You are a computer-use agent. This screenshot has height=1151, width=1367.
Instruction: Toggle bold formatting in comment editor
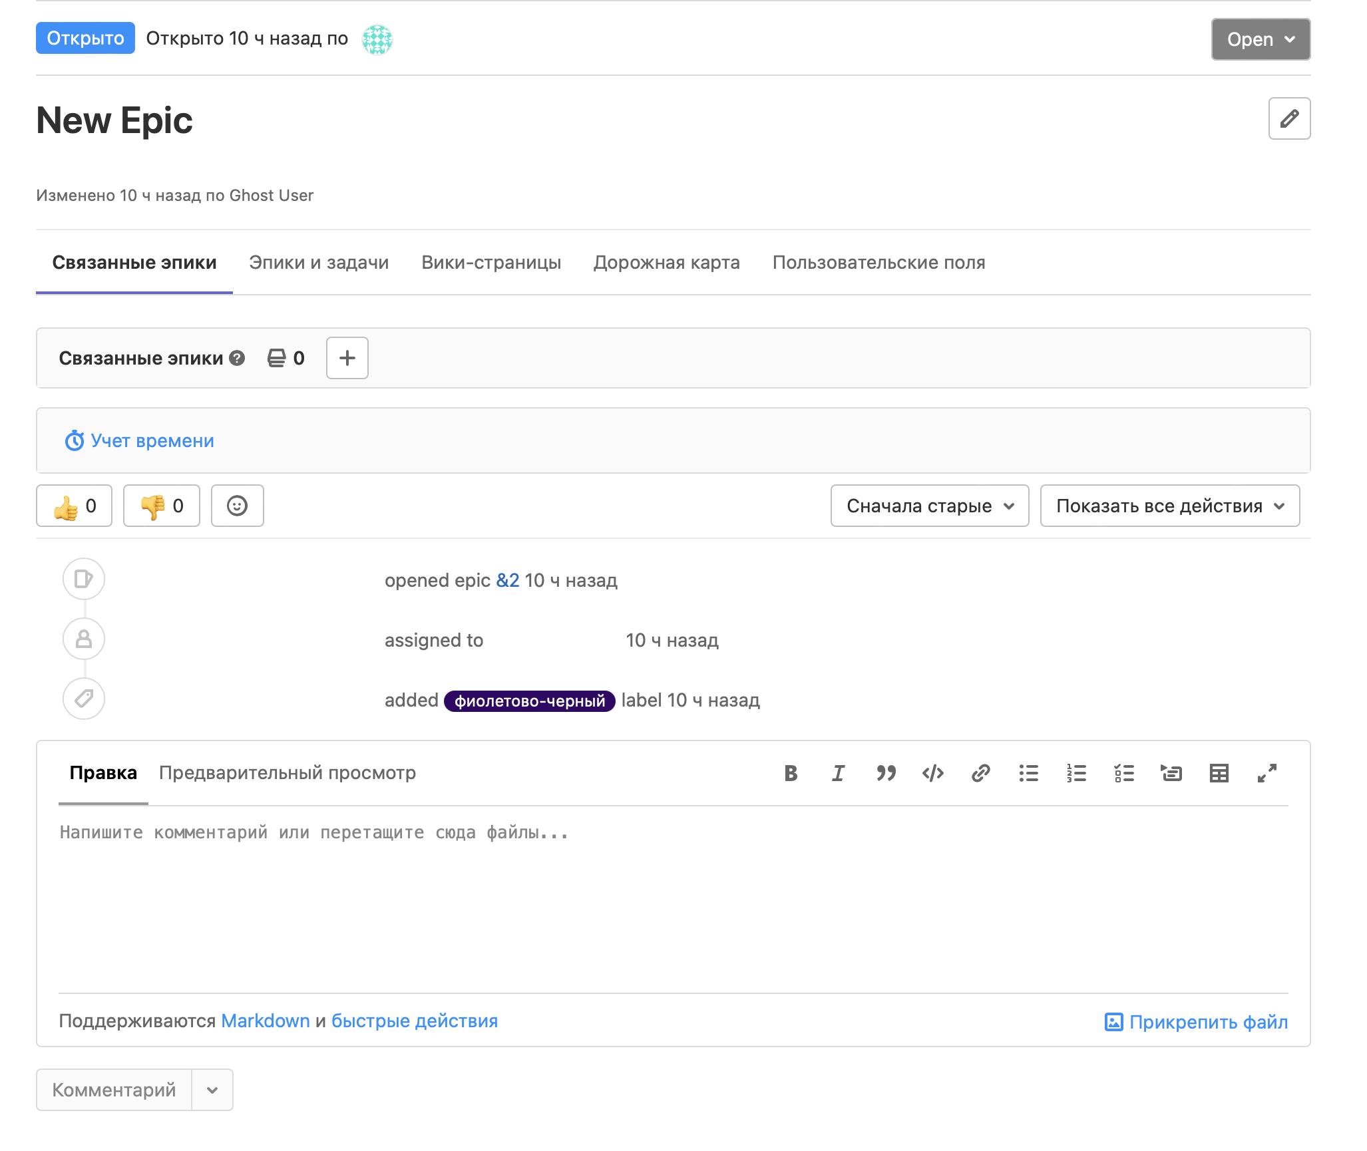click(791, 773)
